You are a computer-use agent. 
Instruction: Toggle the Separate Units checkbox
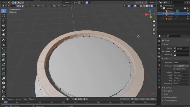pyautogui.click(x=174, y=69)
